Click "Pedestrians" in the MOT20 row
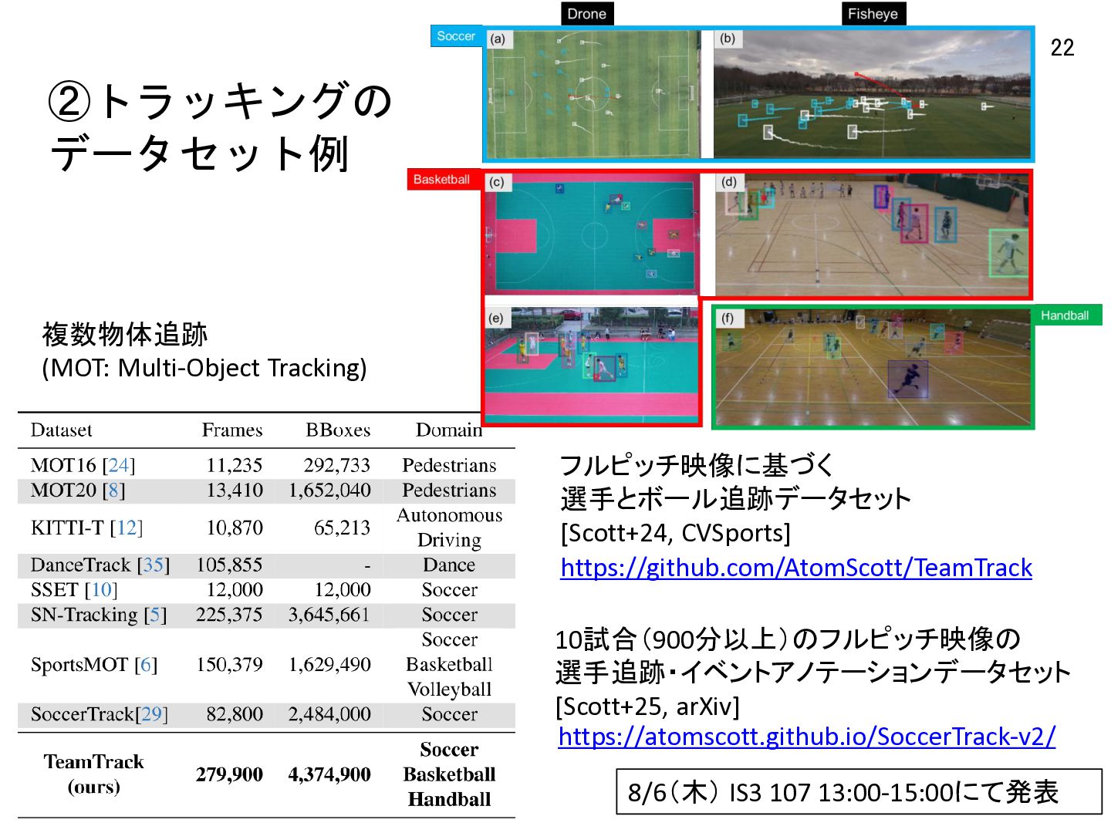The width and height of the screenshot is (1111, 833). tap(449, 491)
